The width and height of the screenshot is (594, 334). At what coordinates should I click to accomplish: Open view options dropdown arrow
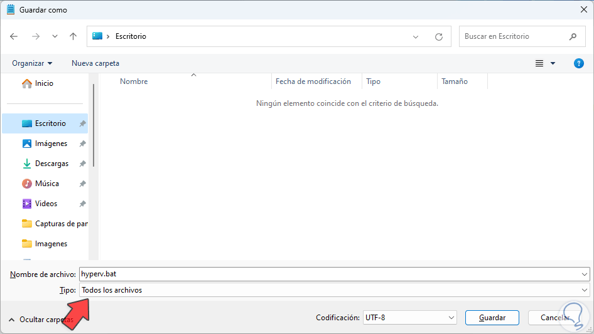(553, 63)
